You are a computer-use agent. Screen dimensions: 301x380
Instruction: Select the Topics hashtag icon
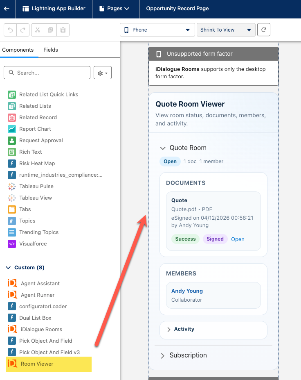tap(12, 221)
